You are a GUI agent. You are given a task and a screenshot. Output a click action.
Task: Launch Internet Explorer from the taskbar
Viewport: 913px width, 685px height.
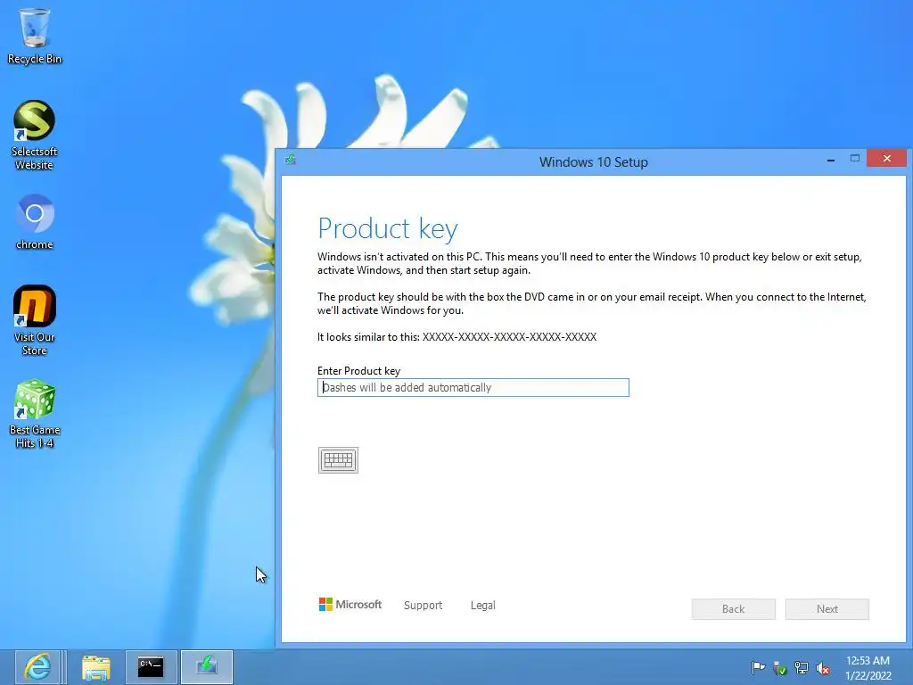(37, 667)
